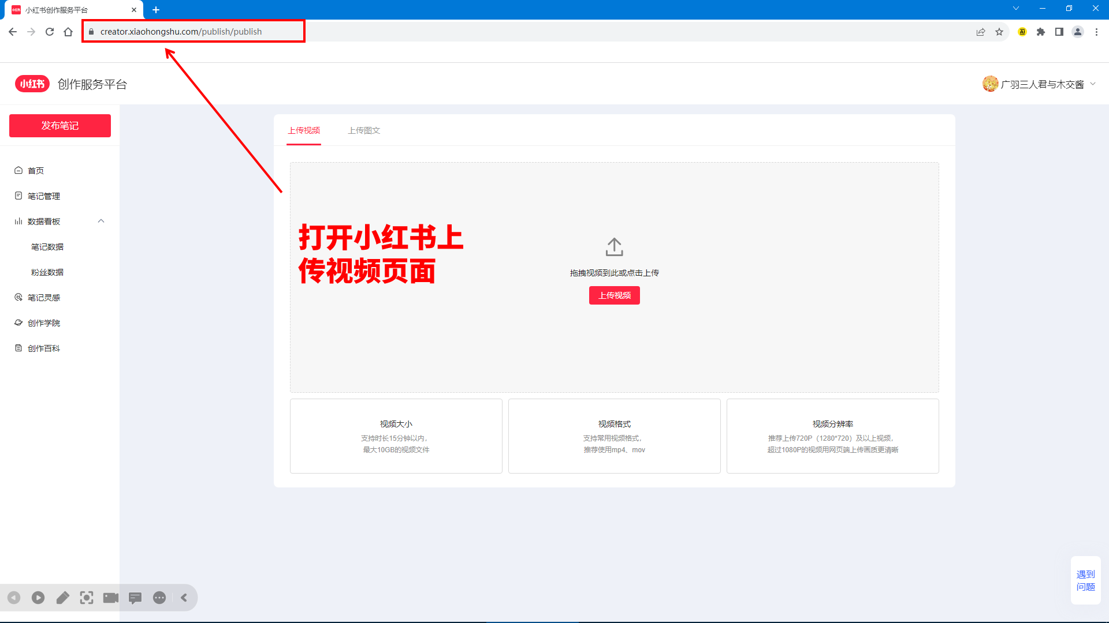Click the red 上传视频 button
The image size is (1109, 623).
(615, 295)
